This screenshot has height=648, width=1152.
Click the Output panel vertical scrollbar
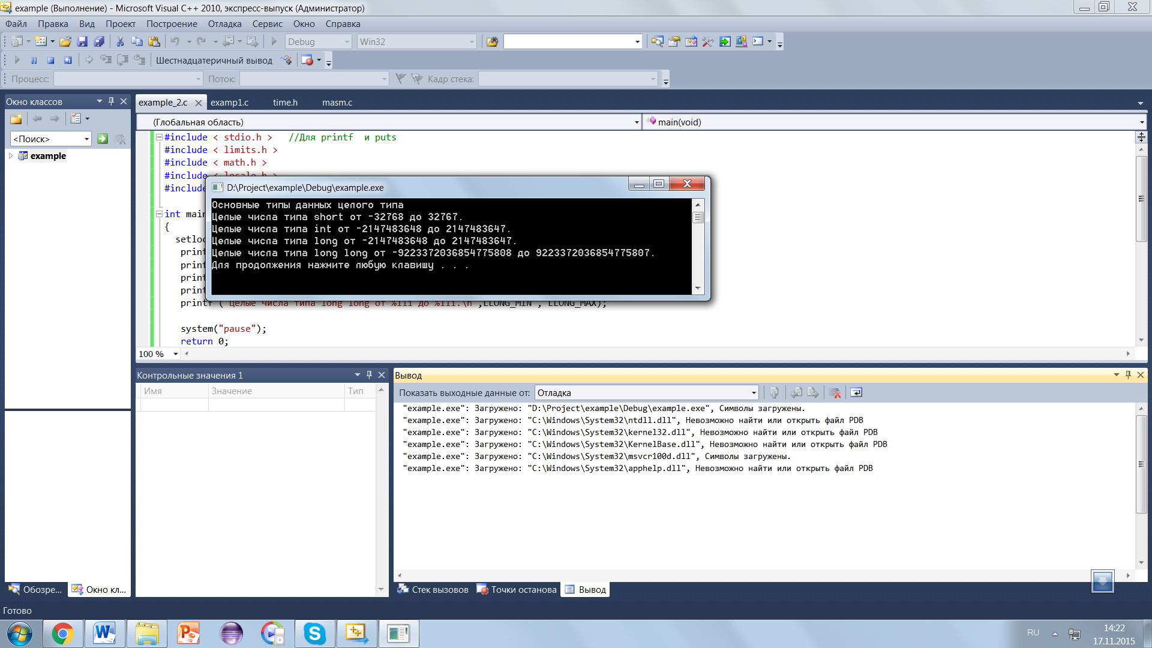(x=1141, y=485)
